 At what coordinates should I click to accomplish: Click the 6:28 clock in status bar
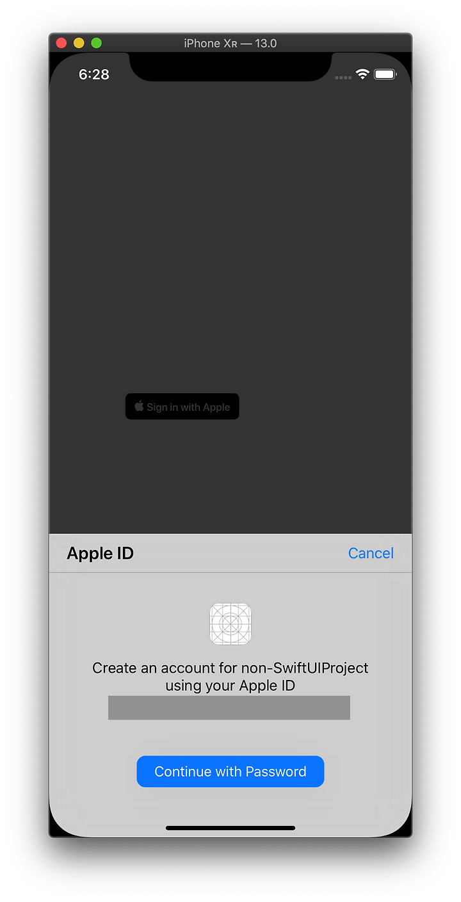(x=94, y=74)
